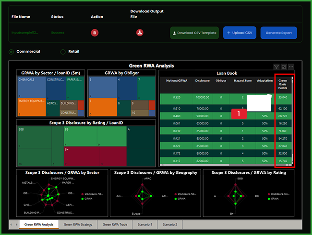Click the Generate Report button
This screenshot has height=235, width=312.
point(278,33)
